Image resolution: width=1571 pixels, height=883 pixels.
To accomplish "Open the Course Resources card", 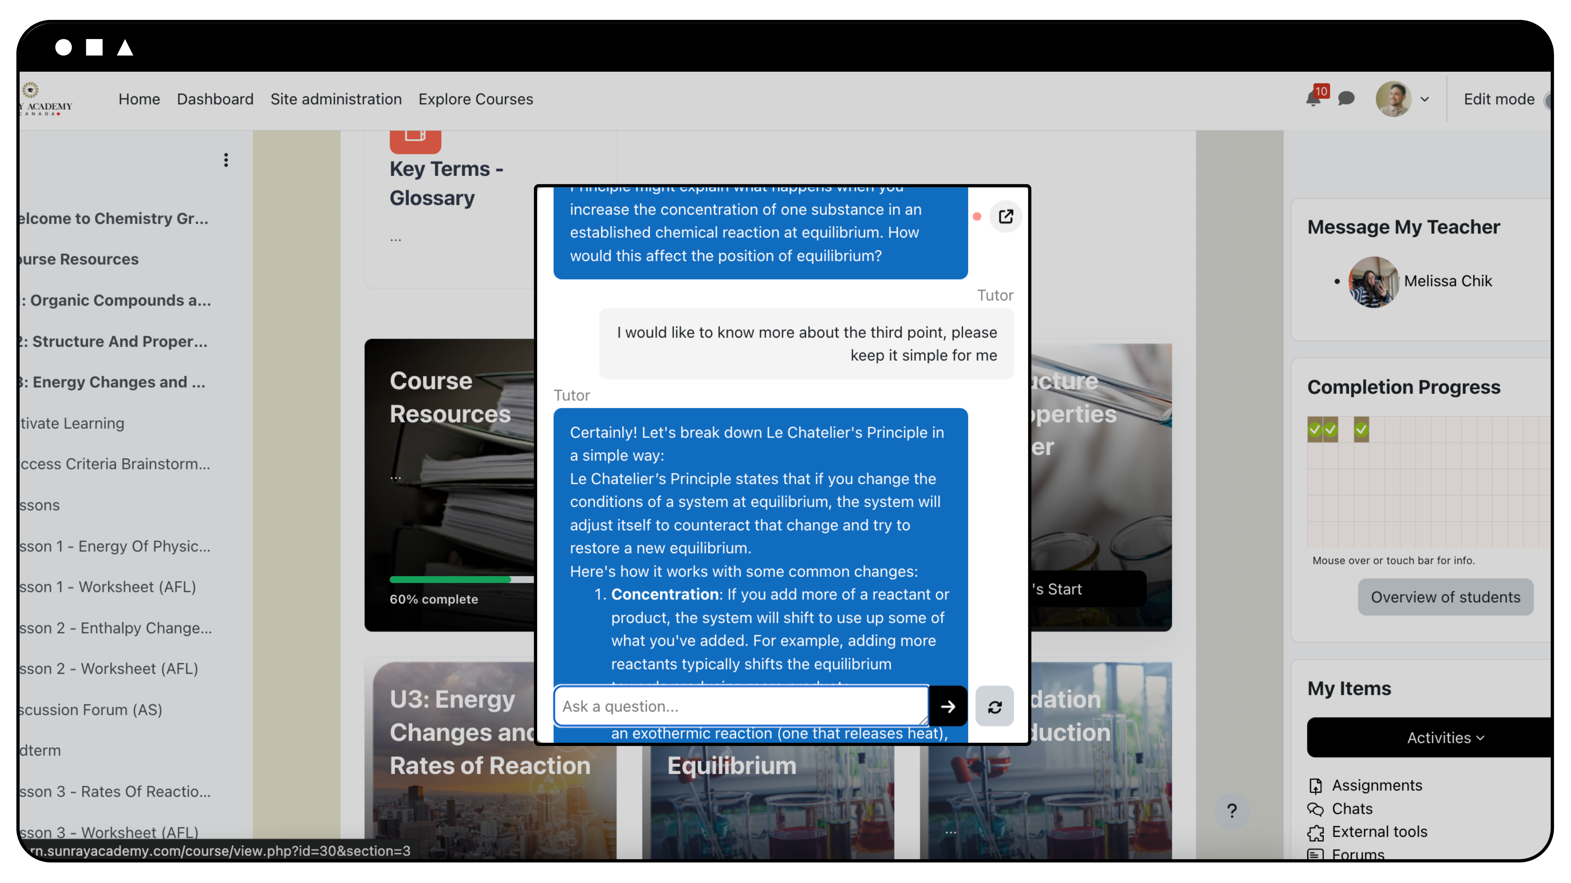I will 450,485.
